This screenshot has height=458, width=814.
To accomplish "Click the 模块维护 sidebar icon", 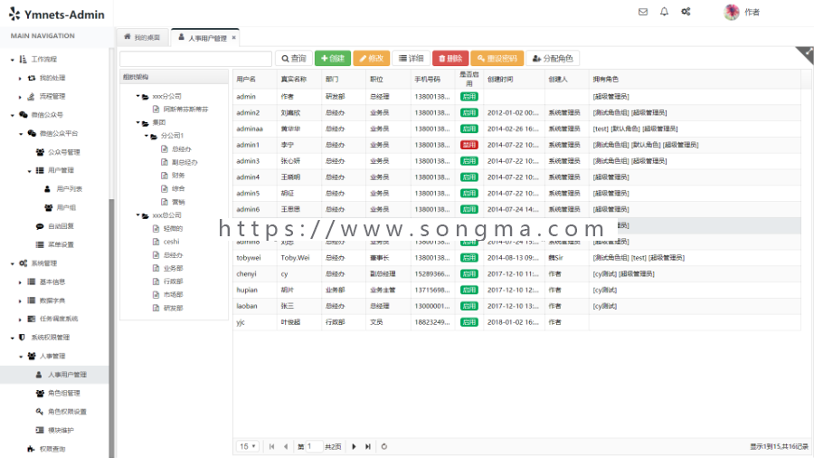I will coord(40,430).
